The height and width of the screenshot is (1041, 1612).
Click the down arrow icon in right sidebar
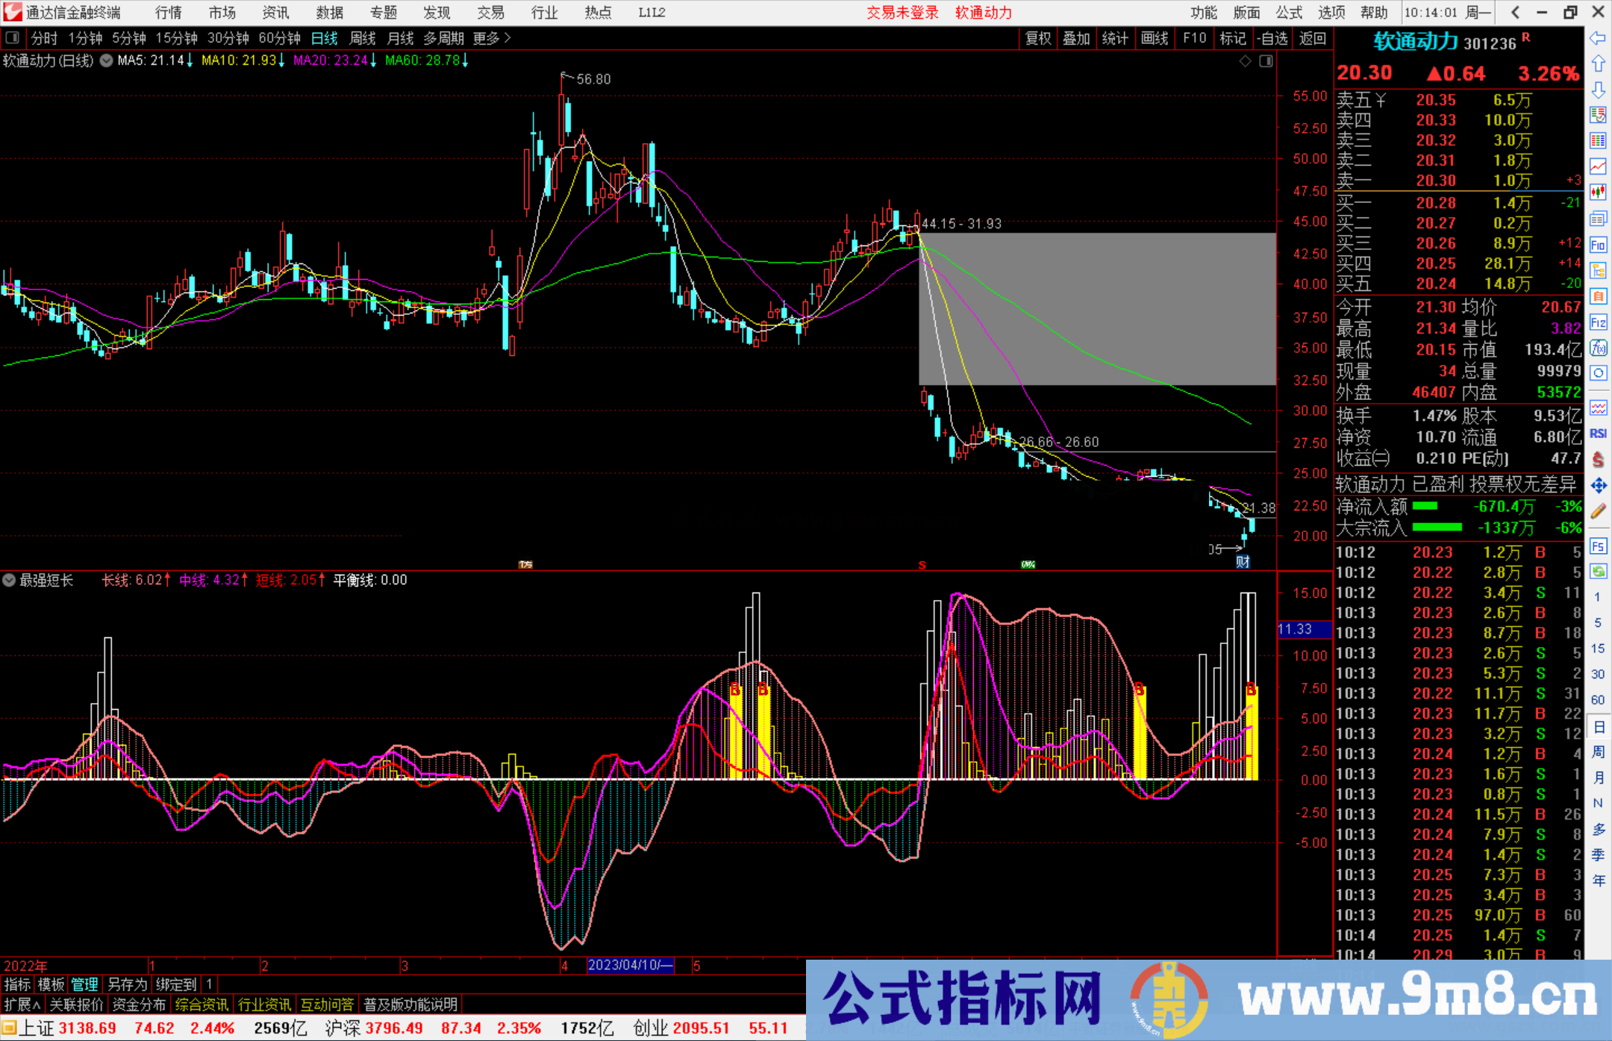pyautogui.click(x=1598, y=90)
